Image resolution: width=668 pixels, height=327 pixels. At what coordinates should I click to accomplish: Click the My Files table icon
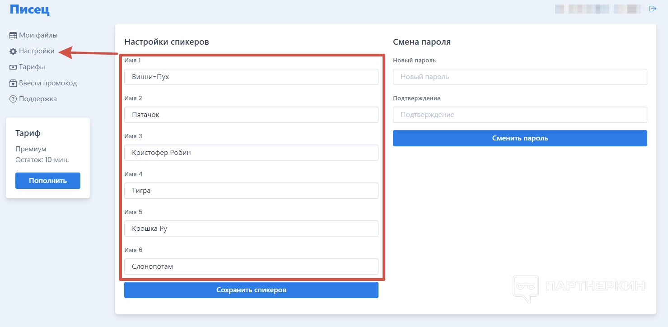coord(13,36)
